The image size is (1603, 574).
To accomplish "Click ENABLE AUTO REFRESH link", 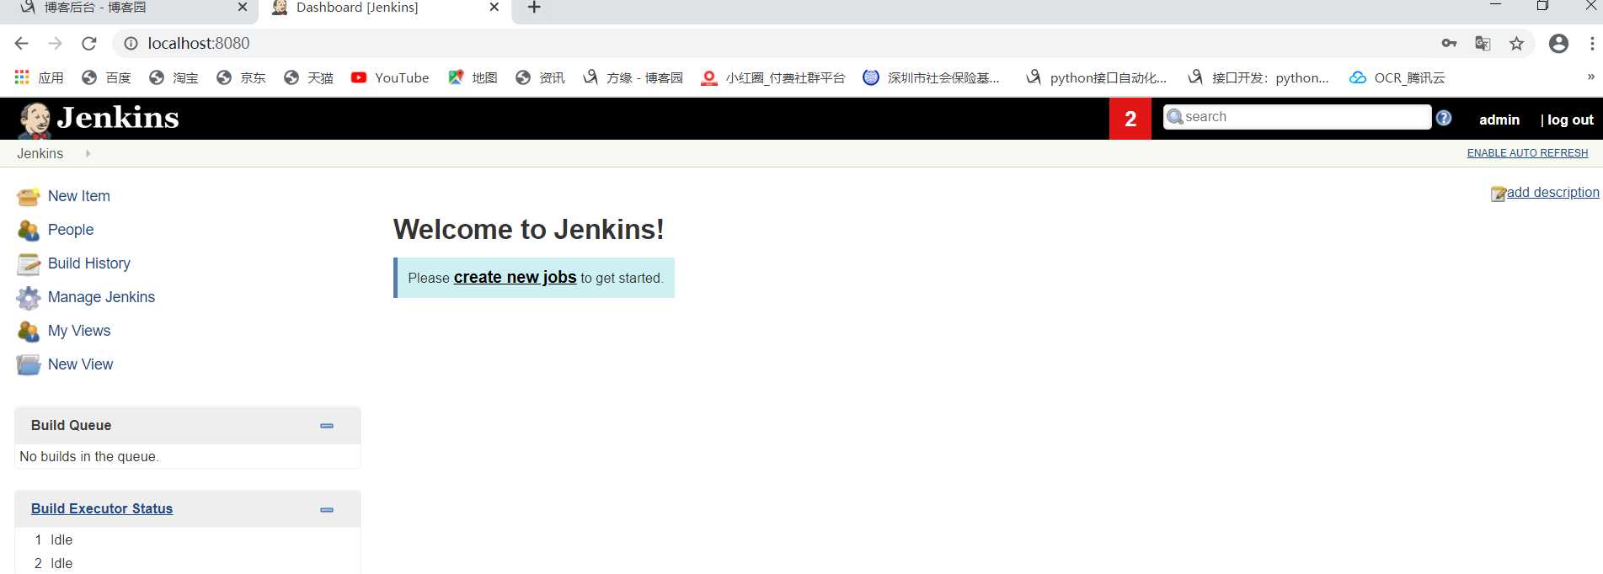I will pos(1527,153).
